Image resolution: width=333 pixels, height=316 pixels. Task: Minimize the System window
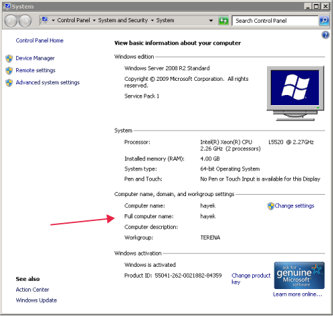pos(308,6)
